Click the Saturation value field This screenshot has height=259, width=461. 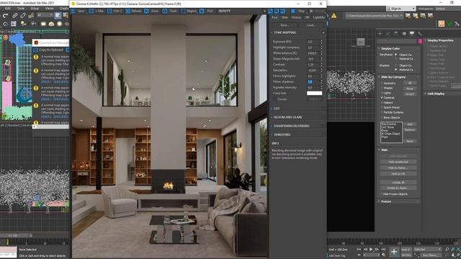[x=313, y=71]
